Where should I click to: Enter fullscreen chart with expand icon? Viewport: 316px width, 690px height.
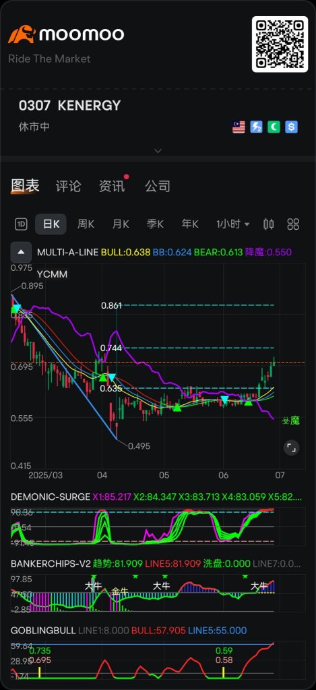pos(291,448)
